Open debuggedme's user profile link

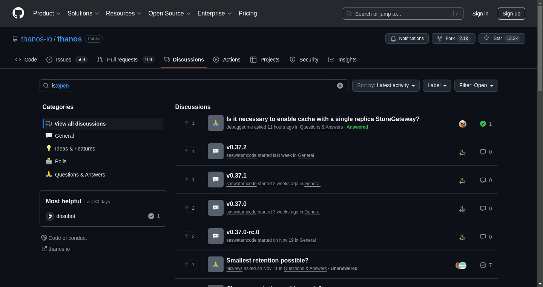coord(239,127)
